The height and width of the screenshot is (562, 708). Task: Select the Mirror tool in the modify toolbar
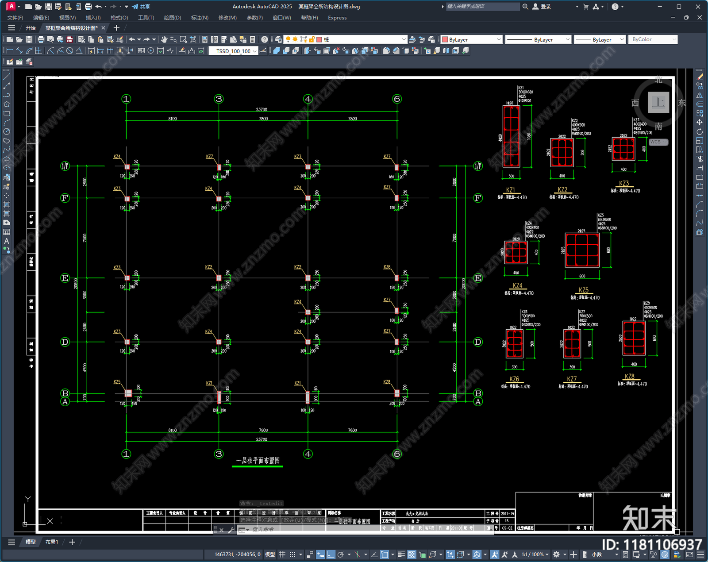pyautogui.click(x=700, y=95)
